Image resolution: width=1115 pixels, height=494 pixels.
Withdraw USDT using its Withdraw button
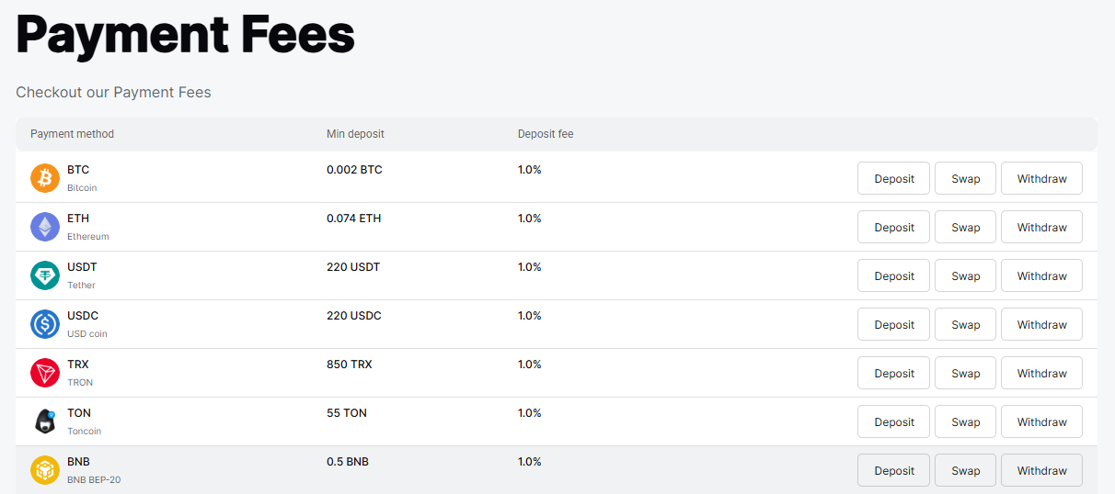(x=1041, y=275)
